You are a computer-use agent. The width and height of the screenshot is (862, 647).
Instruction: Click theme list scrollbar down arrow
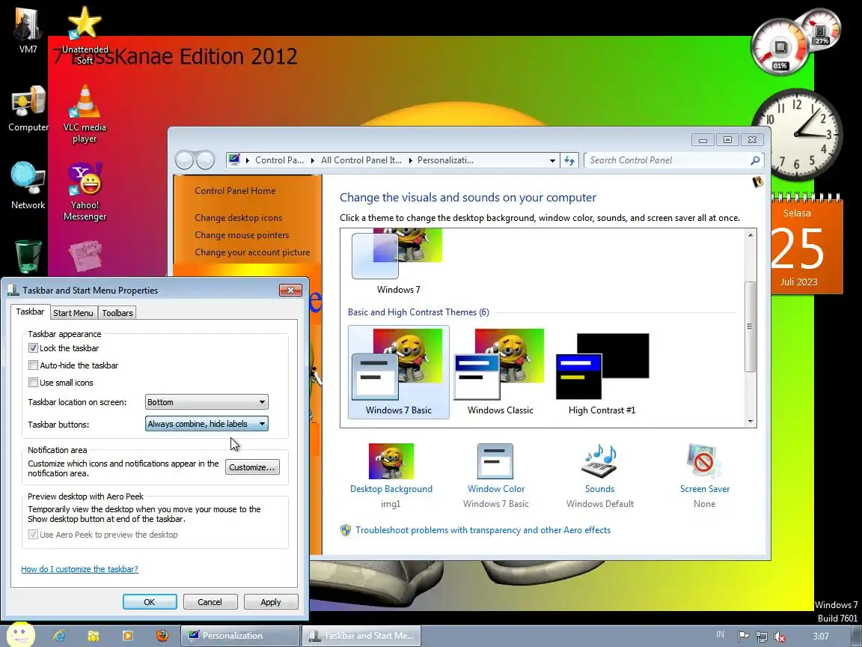click(x=751, y=422)
